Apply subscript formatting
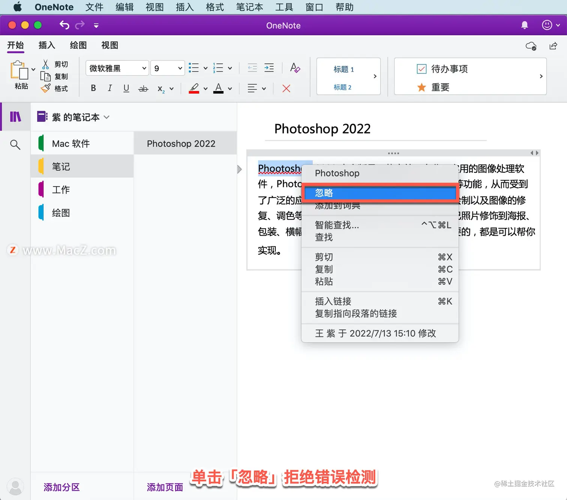 tap(161, 89)
